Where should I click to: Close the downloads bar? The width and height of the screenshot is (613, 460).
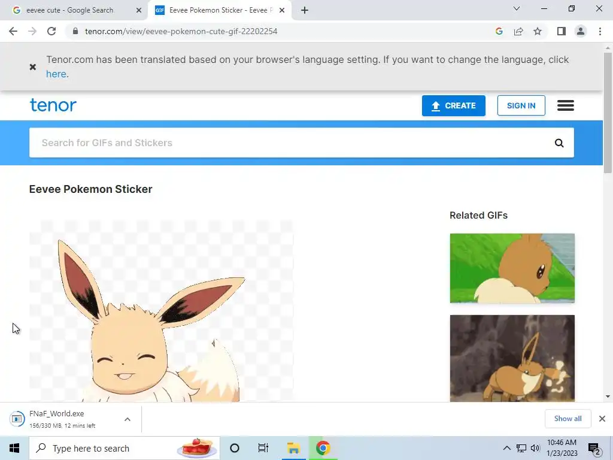point(602,419)
